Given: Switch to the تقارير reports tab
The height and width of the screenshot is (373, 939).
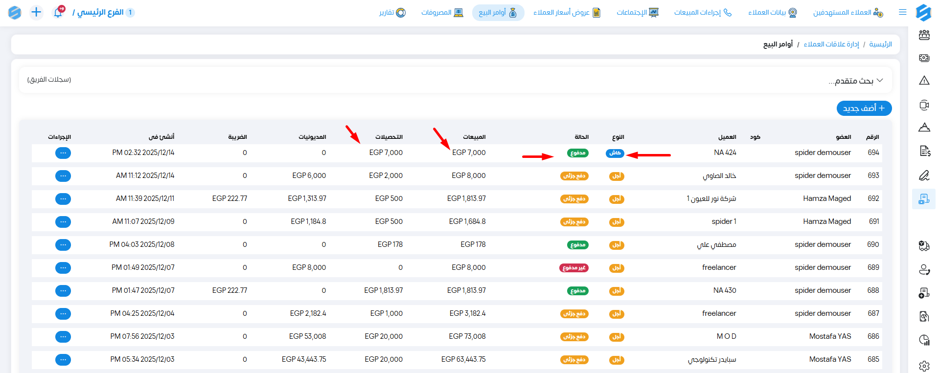Looking at the screenshot, I should click(x=392, y=12).
